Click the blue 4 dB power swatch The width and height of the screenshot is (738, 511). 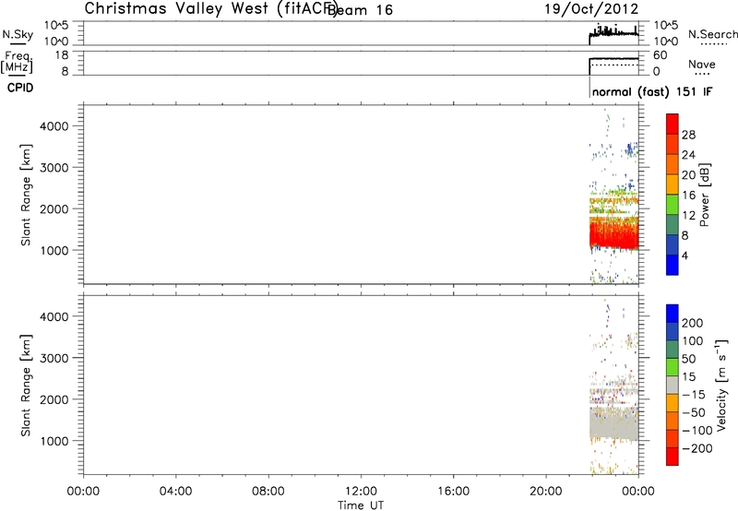pyautogui.click(x=673, y=265)
